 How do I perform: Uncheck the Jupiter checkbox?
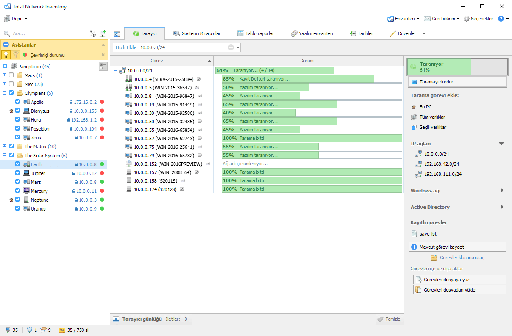click(x=18, y=173)
